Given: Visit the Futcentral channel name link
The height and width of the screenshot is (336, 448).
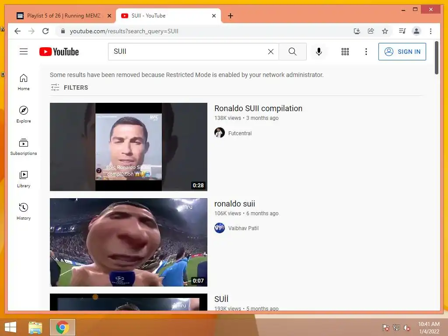Looking at the screenshot, I should tap(240, 133).
